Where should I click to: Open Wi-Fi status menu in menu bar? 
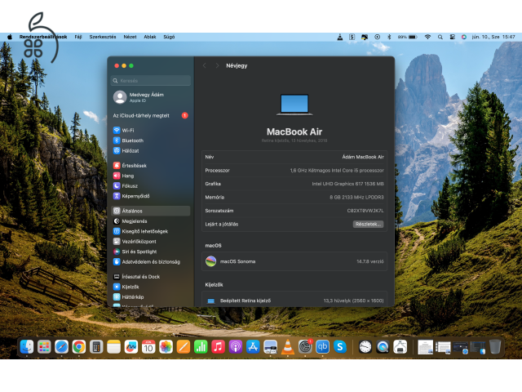click(427, 37)
